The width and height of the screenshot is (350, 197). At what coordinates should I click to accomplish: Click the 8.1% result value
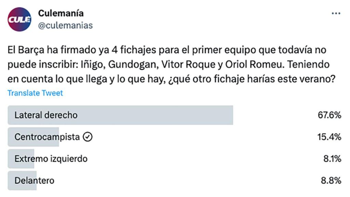tap(333, 158)
